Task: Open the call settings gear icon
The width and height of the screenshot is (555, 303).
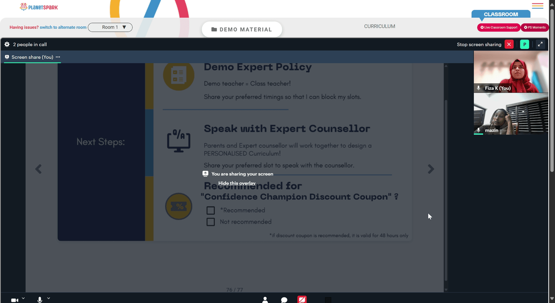Action: point(7,44)
